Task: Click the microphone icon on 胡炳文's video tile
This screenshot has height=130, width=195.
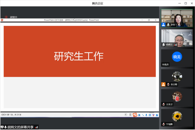Action: coord(164,45)
